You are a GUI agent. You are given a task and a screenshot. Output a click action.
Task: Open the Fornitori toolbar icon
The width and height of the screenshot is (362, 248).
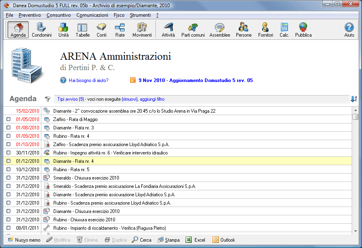[265, 29]
